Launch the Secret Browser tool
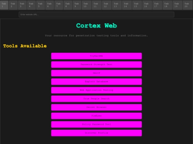193x144 pixels. point(96,107)
